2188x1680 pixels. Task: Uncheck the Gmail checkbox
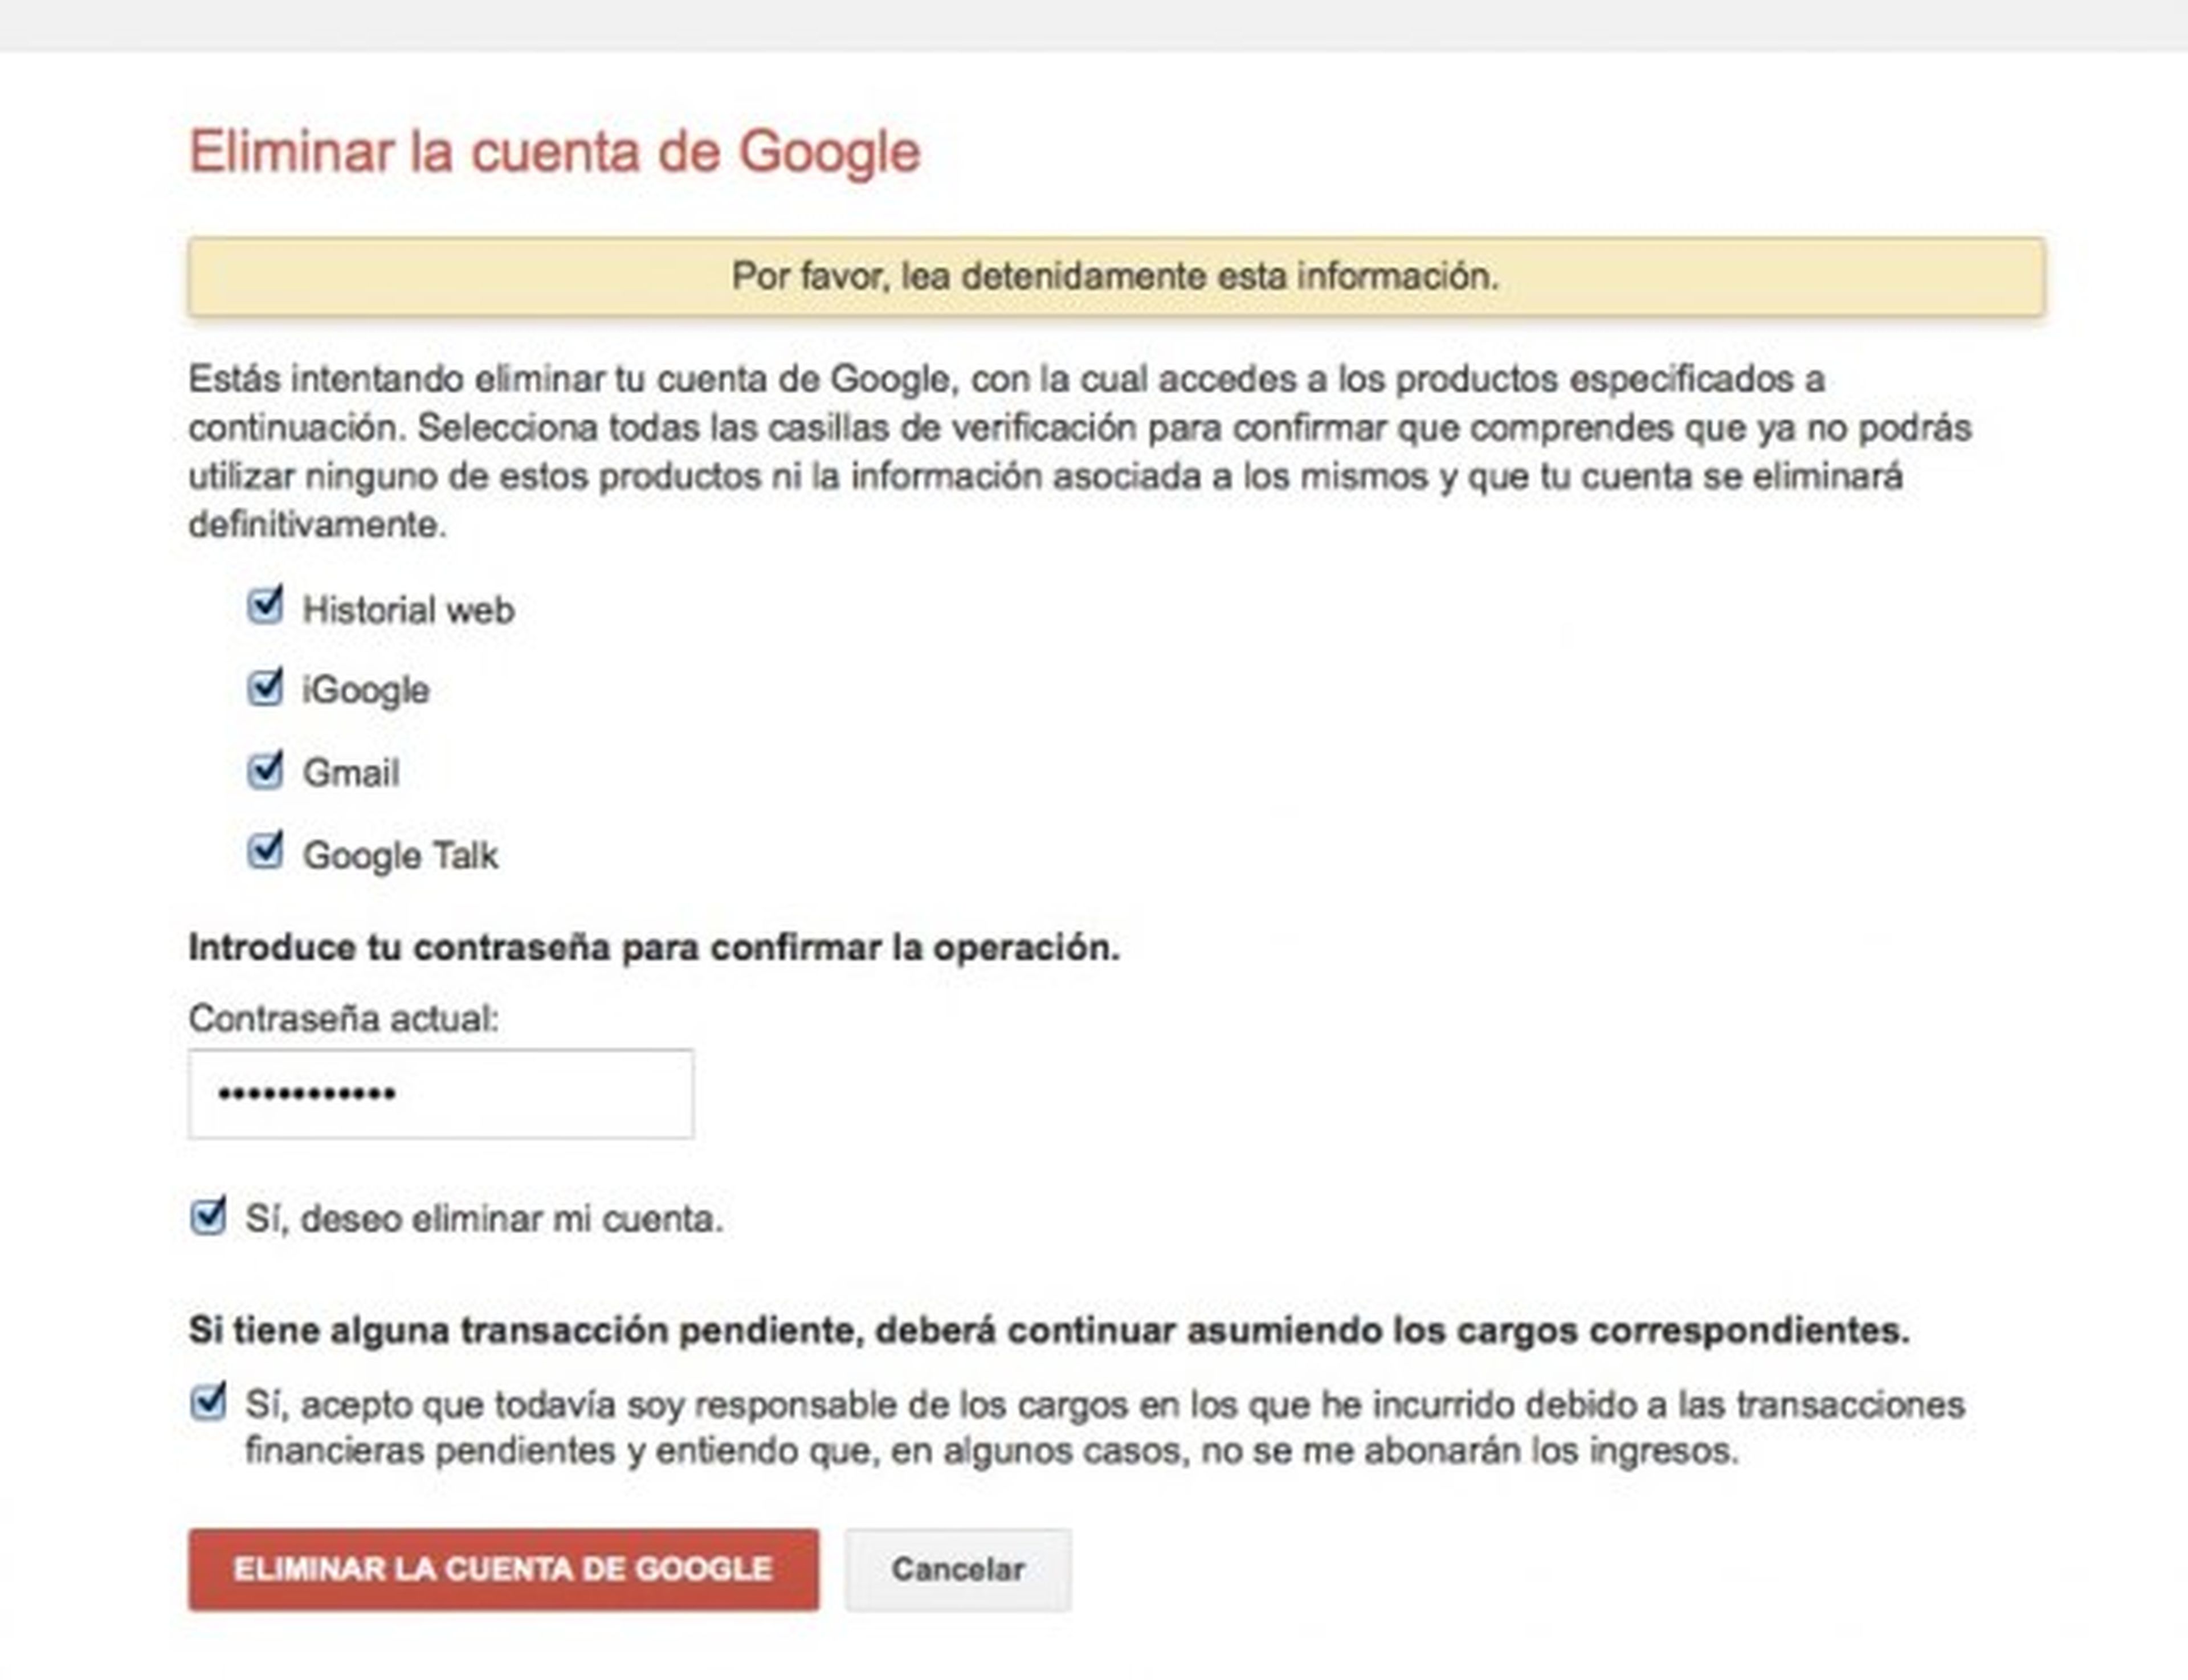264,771
